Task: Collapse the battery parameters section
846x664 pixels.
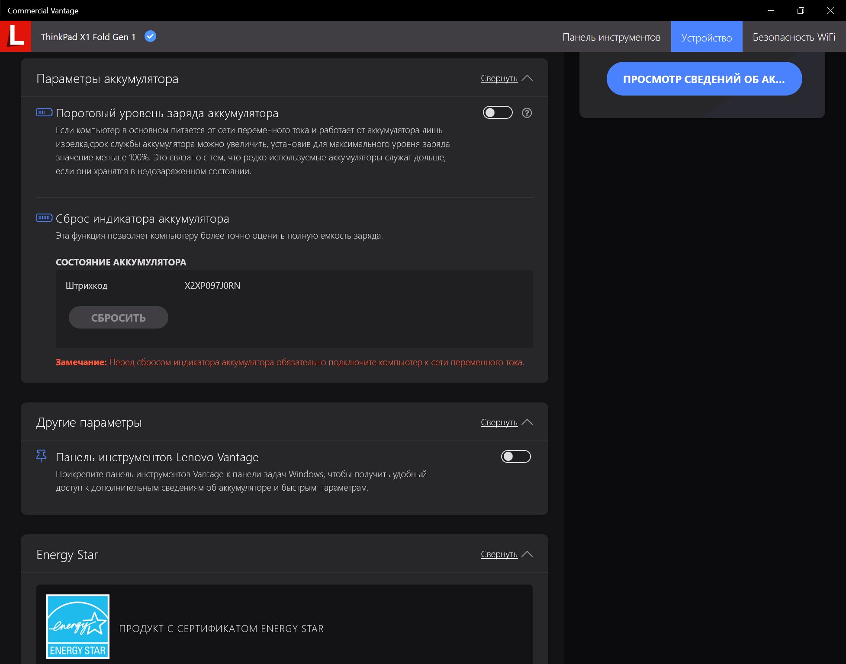Action: (x=499, y=78)
